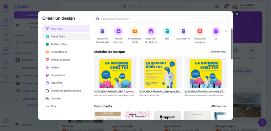This screenshot has width=271, height=131.
Task: Open Modèles in left navigation
Action: (6, 36)
